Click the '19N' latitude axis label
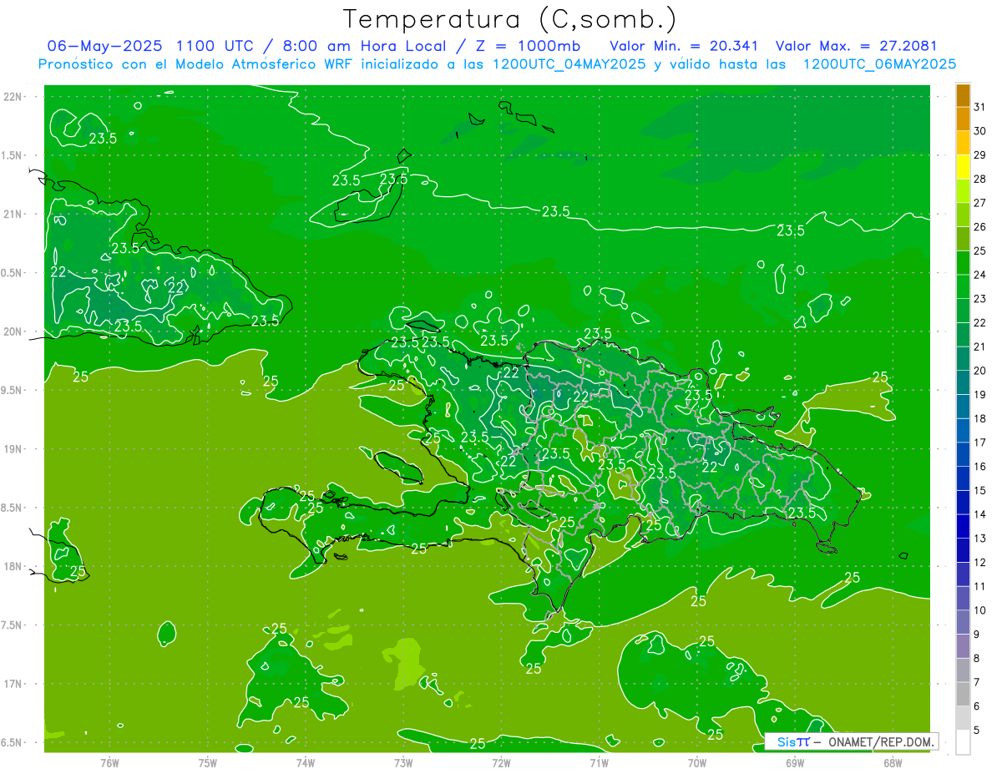Image resolution: width=1002 pixels, height=774 pixels. coord(13,449)
